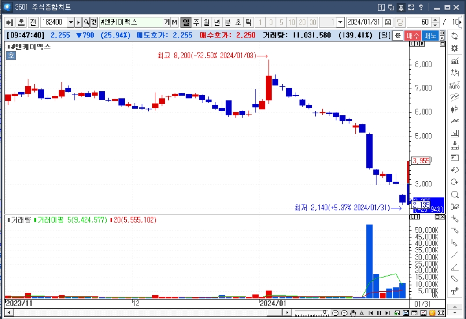The width and height of the screenshot is (466, 319).
Task: Click the save-to-tray icon in right toolbar
Action: tap(455, 146)
